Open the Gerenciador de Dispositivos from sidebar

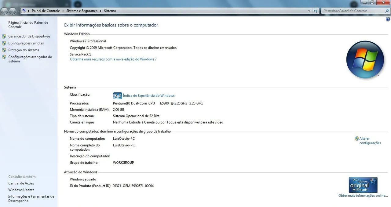point(29,36)
